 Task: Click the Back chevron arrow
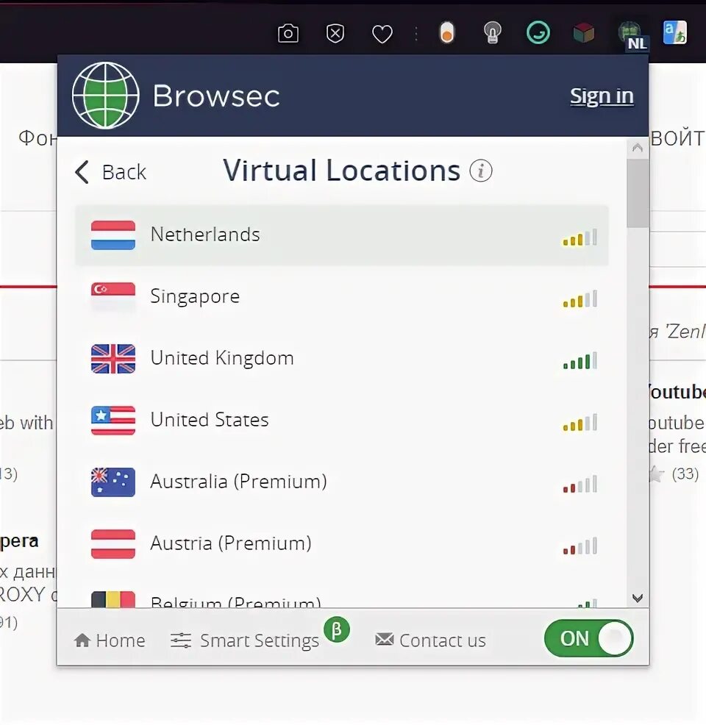pyautogui.click(x=82, y=172)
